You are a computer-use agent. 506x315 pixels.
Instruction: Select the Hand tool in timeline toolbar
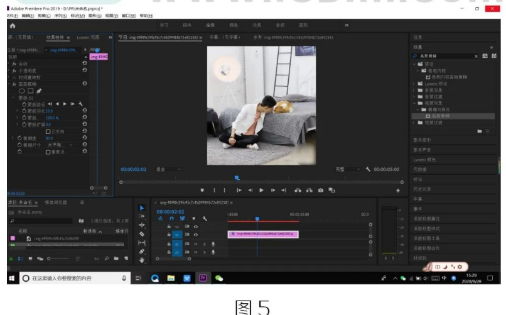point(141,259)
